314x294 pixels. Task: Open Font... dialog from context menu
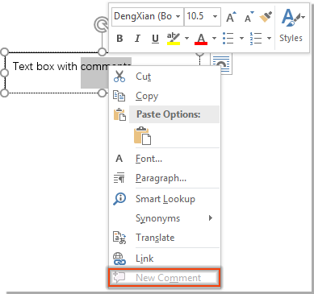tap(165, 159)
